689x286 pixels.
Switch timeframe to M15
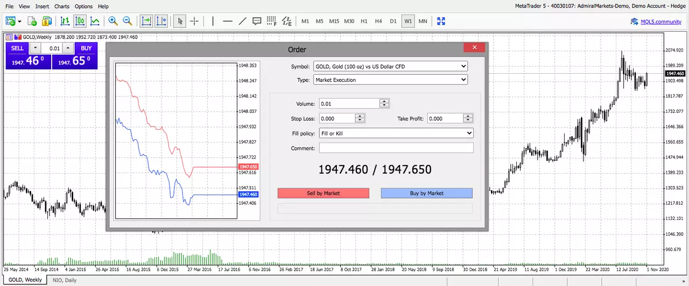pos(334,22)
